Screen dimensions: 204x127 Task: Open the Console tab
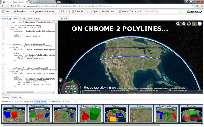pos(17,97)
